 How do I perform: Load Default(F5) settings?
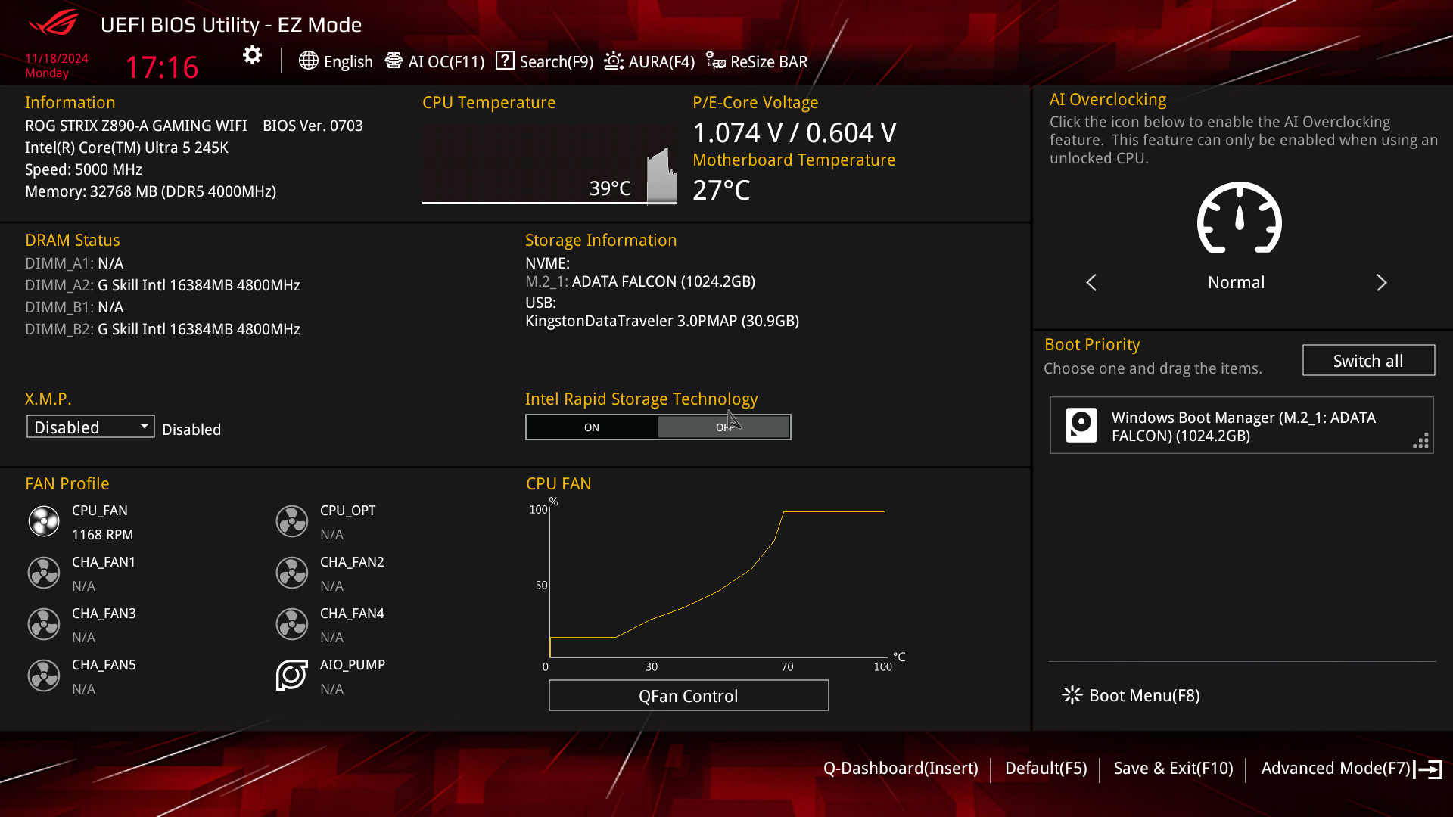pos(1046,769)
